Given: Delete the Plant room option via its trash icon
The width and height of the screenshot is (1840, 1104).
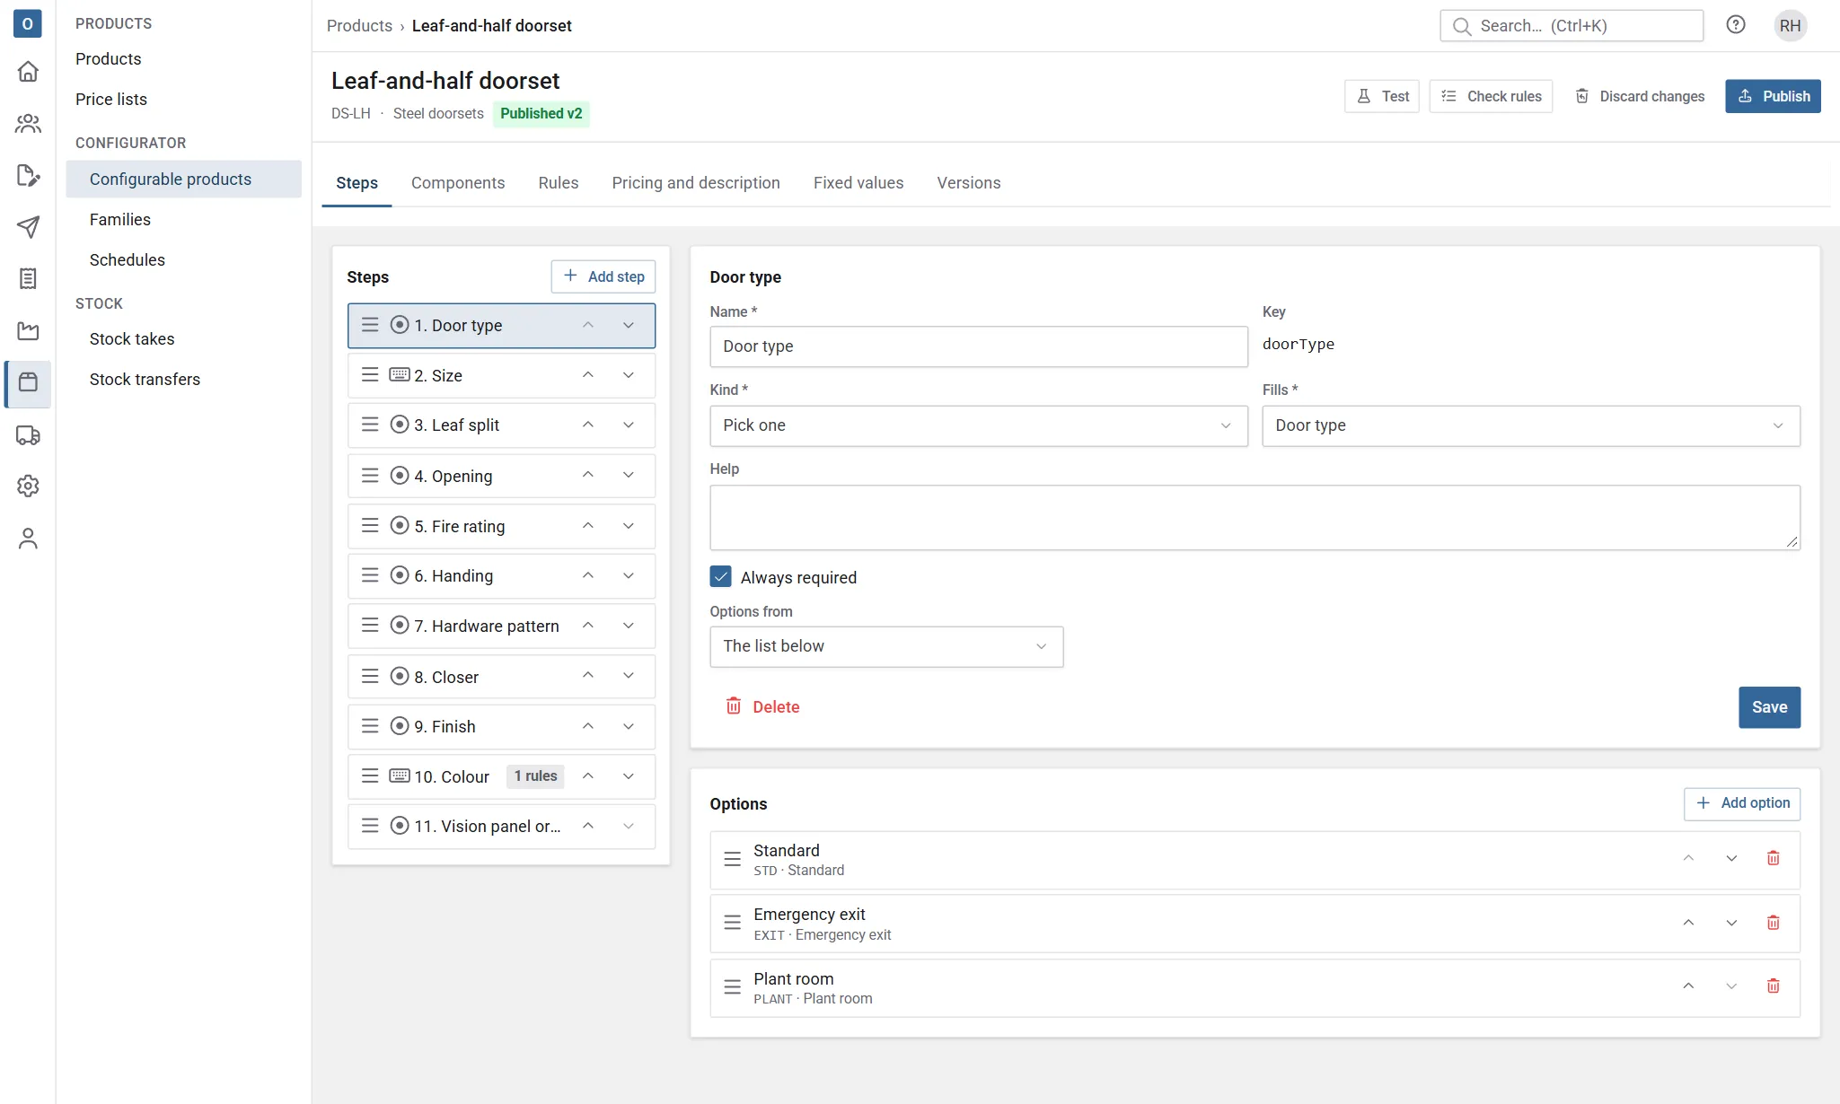Looking at the screenshot, I should point(1773,986).
